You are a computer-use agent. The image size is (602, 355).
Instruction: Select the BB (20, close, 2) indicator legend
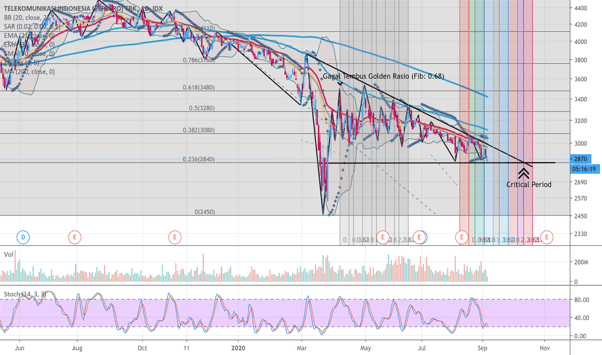pyautogui.click(x=27, y=17)
